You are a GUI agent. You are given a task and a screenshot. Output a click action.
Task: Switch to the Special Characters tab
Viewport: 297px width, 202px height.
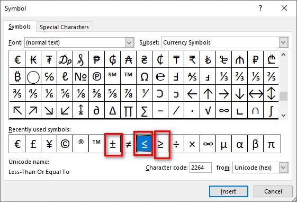64,27
